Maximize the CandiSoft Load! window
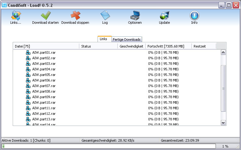 [x=229, y=5]
